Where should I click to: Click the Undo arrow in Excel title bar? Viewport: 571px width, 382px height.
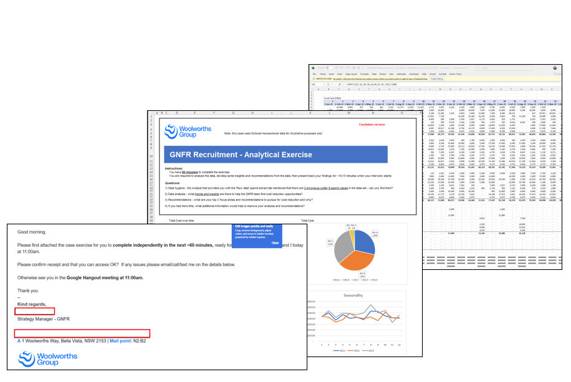point(341,68)
